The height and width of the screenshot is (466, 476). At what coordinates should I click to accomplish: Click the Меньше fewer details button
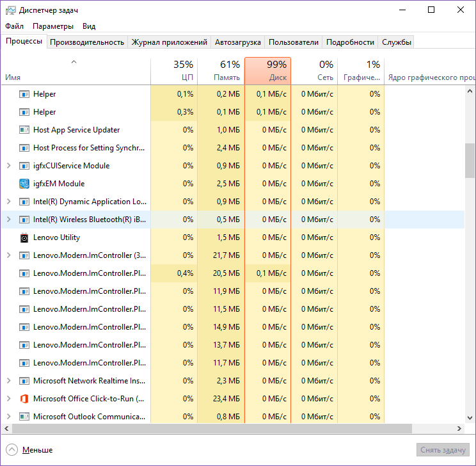coord(30,450)
